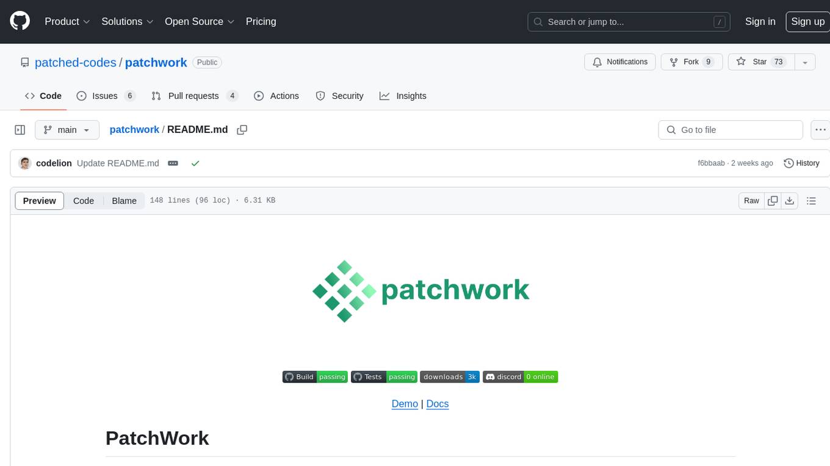Open the main branch selector
Screen dimensions: 830x466
click(67, 130)
